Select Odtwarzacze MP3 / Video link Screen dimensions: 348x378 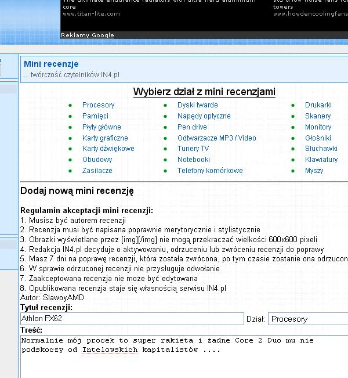(217, 138)
